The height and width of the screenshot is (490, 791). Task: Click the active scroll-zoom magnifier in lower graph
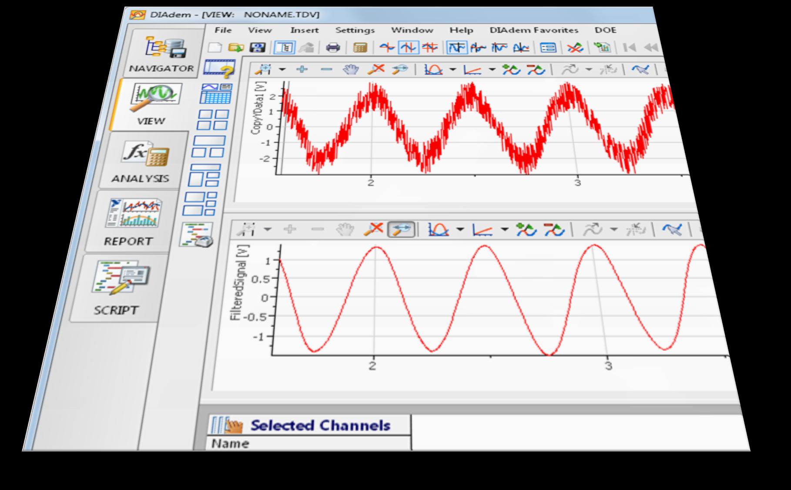401,229
